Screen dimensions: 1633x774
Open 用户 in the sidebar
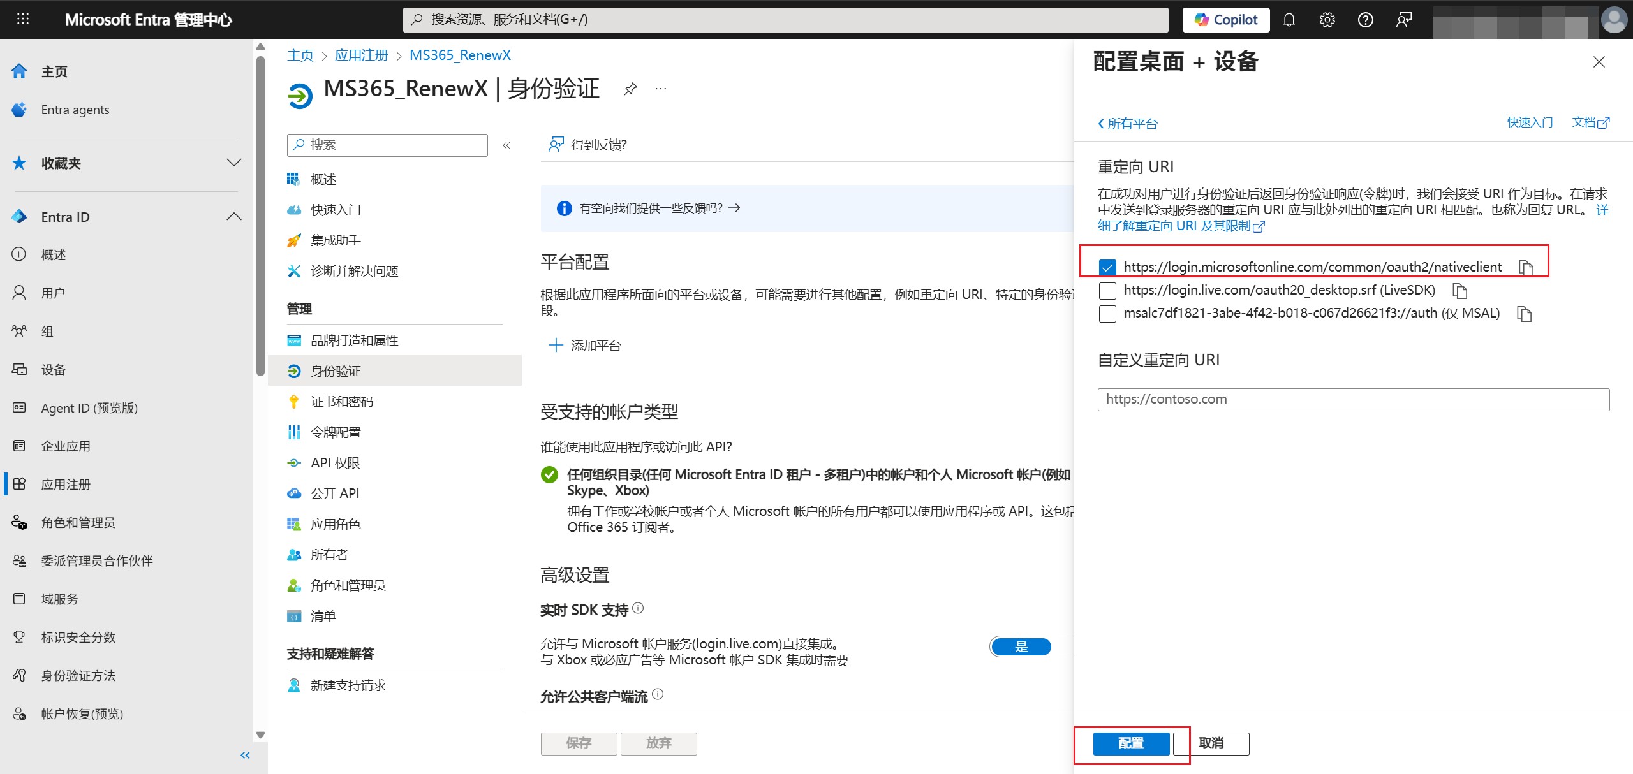coord(53,293)
